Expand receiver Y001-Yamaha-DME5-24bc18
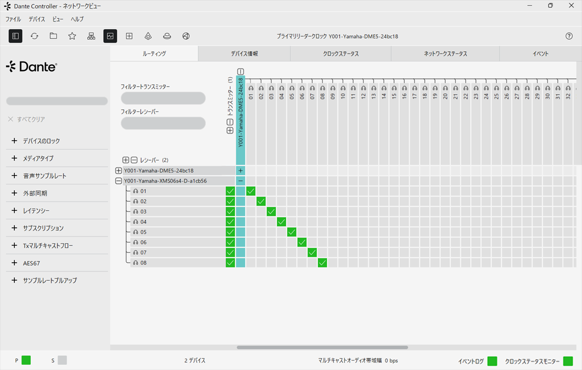The width and height of the screenshot is (582, 370). [118, 171]
